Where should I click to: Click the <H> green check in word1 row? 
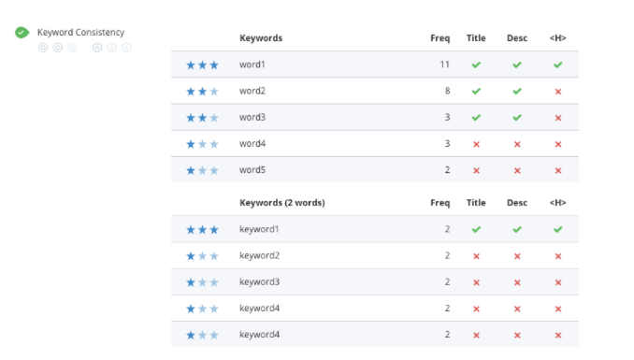558,65
